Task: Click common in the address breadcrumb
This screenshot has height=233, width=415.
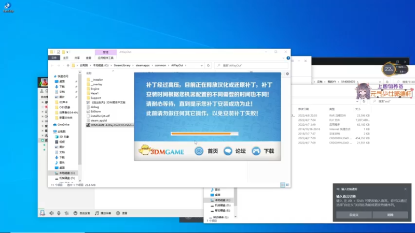Action: [x=160, y=66]
